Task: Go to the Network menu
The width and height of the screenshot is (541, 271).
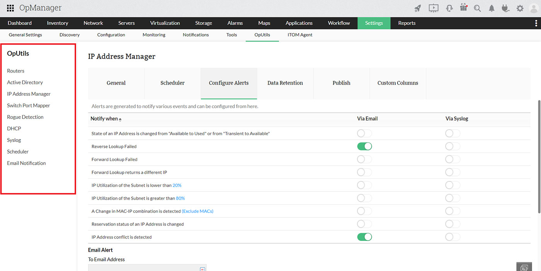Action: 93,23
